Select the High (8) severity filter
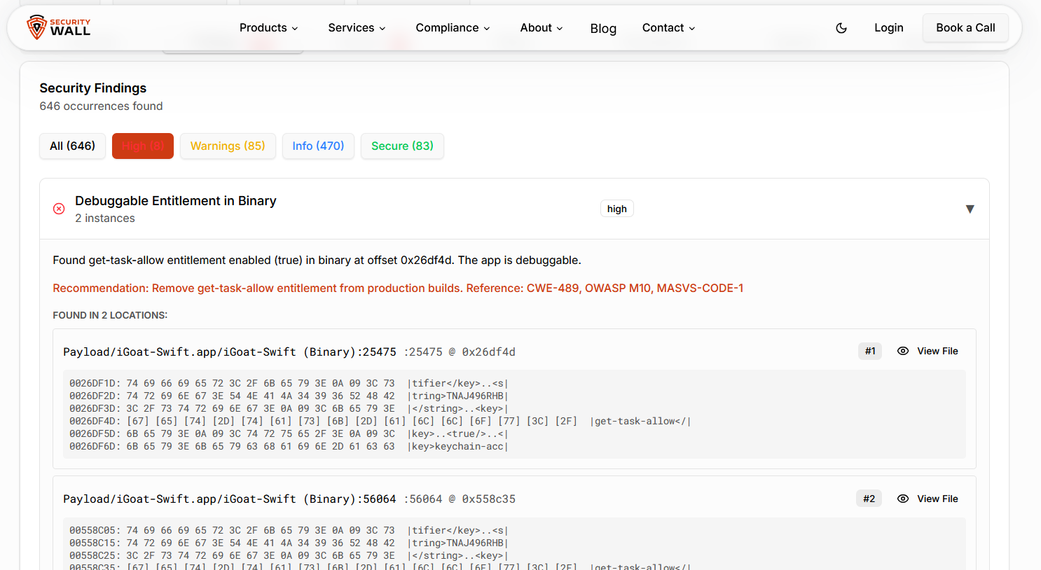Image resolution: width=1041 pixels, height=570 pixels. click(143, 146)
